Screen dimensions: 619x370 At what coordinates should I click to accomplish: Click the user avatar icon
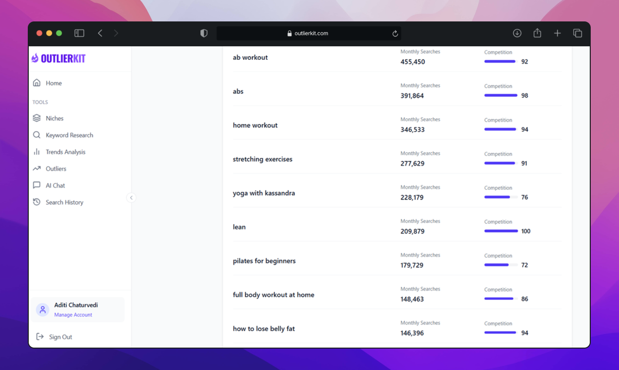tap(42, 310)
